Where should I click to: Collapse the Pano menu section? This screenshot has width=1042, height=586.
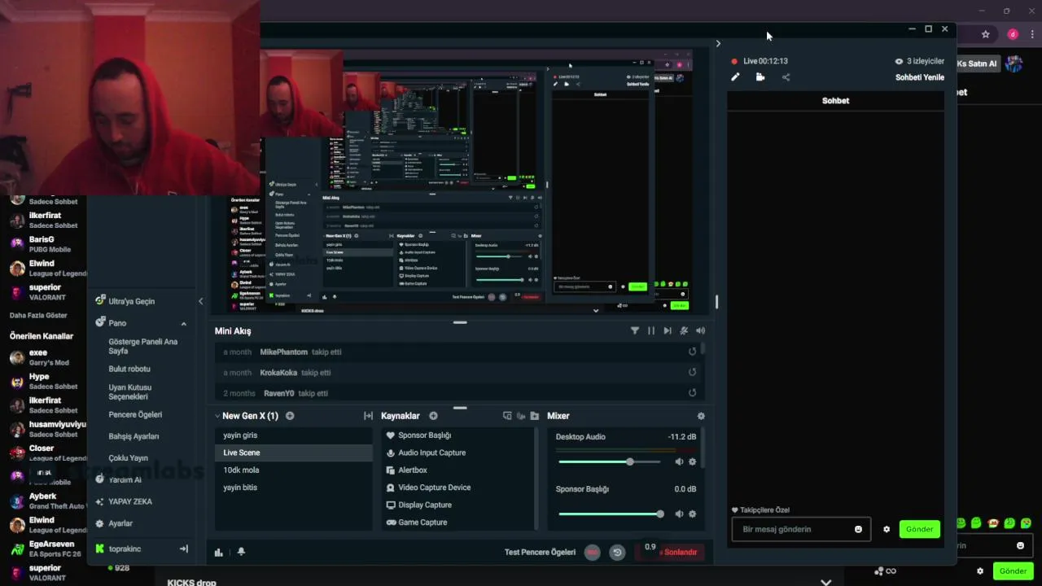pyautogui.click(x=183, y=323)
